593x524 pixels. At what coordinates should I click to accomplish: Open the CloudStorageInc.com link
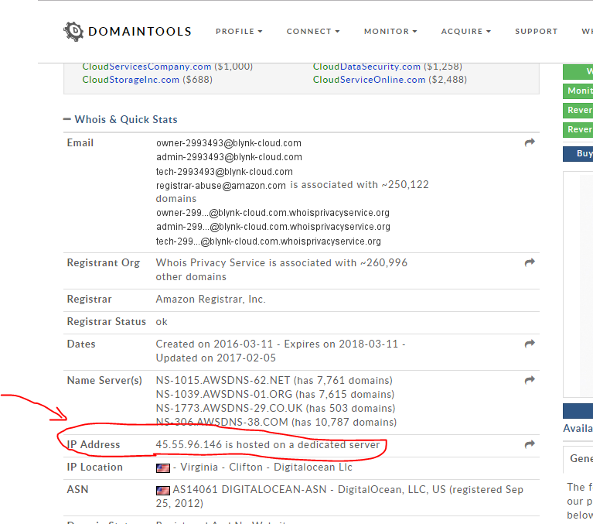[131, 80]
